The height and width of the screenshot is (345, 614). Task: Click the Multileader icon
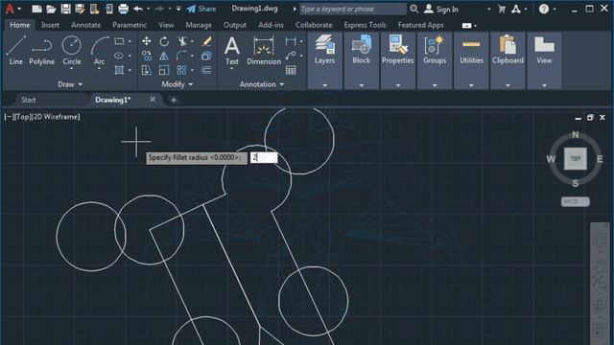pyautogui.click(x=291, y=56)
